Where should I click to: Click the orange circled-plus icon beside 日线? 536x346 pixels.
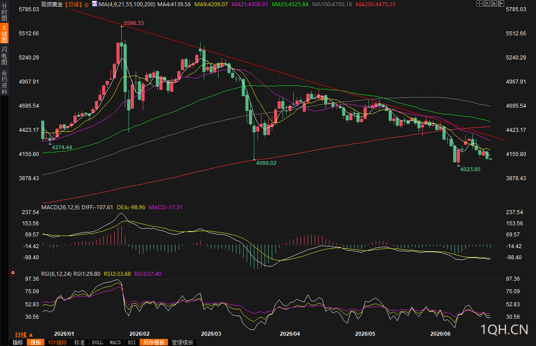click(86, 5)
